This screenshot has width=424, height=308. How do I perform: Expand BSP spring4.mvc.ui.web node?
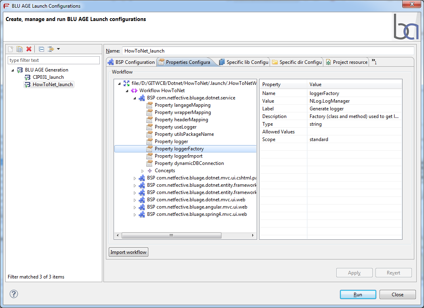click(x=135, y=215)
